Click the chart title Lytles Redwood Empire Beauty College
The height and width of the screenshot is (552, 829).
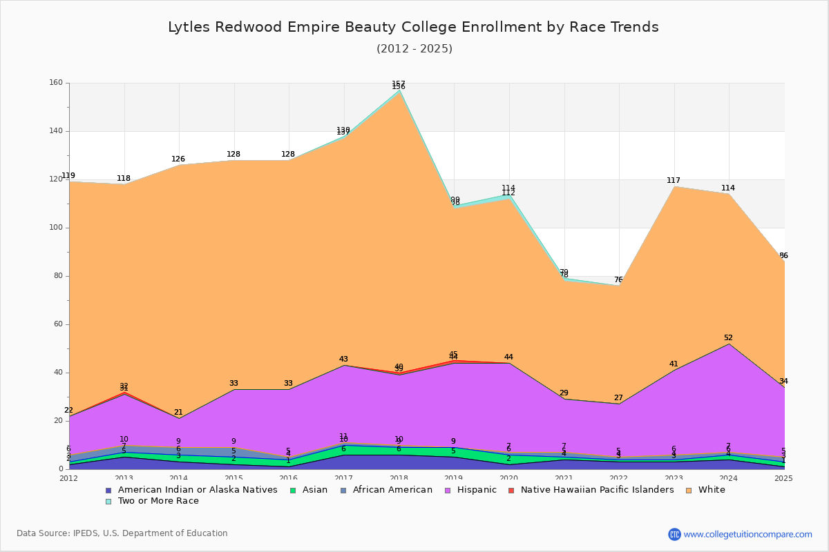point(413,27)
